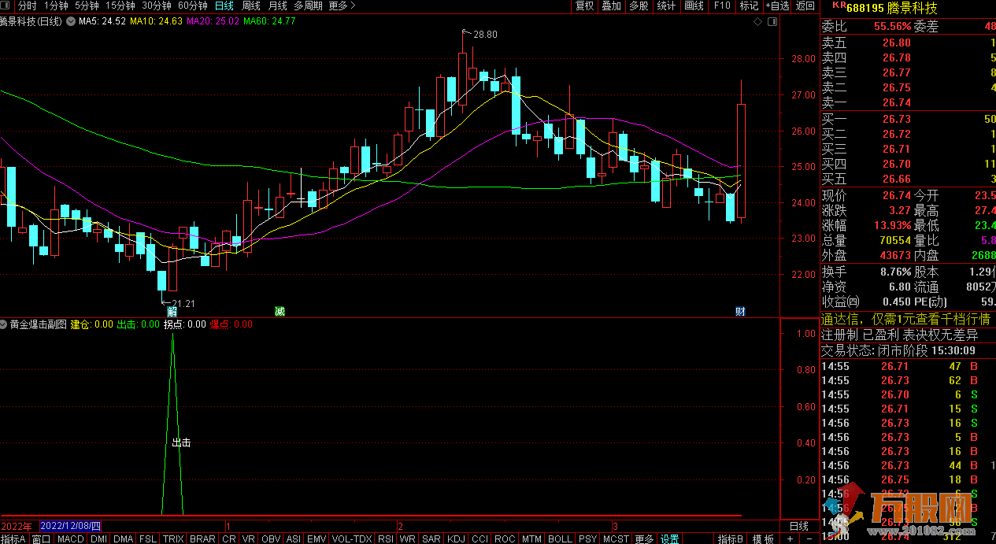The width and height of the screenshot is (996, 544).
Task: Click the 复权 adjustment button
Action: pyautogui.click(x=584, y=6)
